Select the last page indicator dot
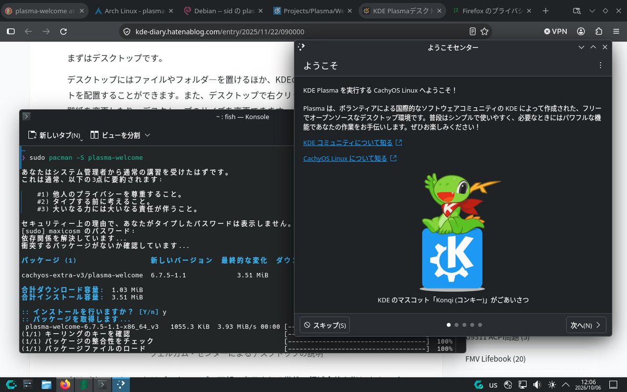Screen dimensions: 627x392 pyautogui.click(x=480, y=325)
